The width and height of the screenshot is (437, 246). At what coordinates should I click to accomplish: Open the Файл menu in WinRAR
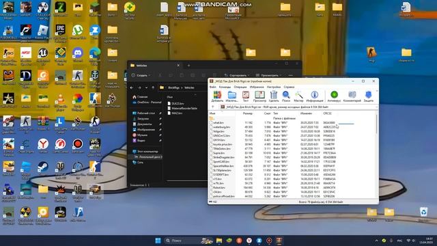(212, 87)
